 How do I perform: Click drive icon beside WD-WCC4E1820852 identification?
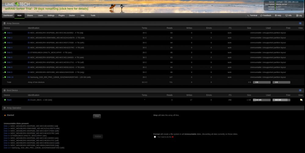[x=29, y=33]
